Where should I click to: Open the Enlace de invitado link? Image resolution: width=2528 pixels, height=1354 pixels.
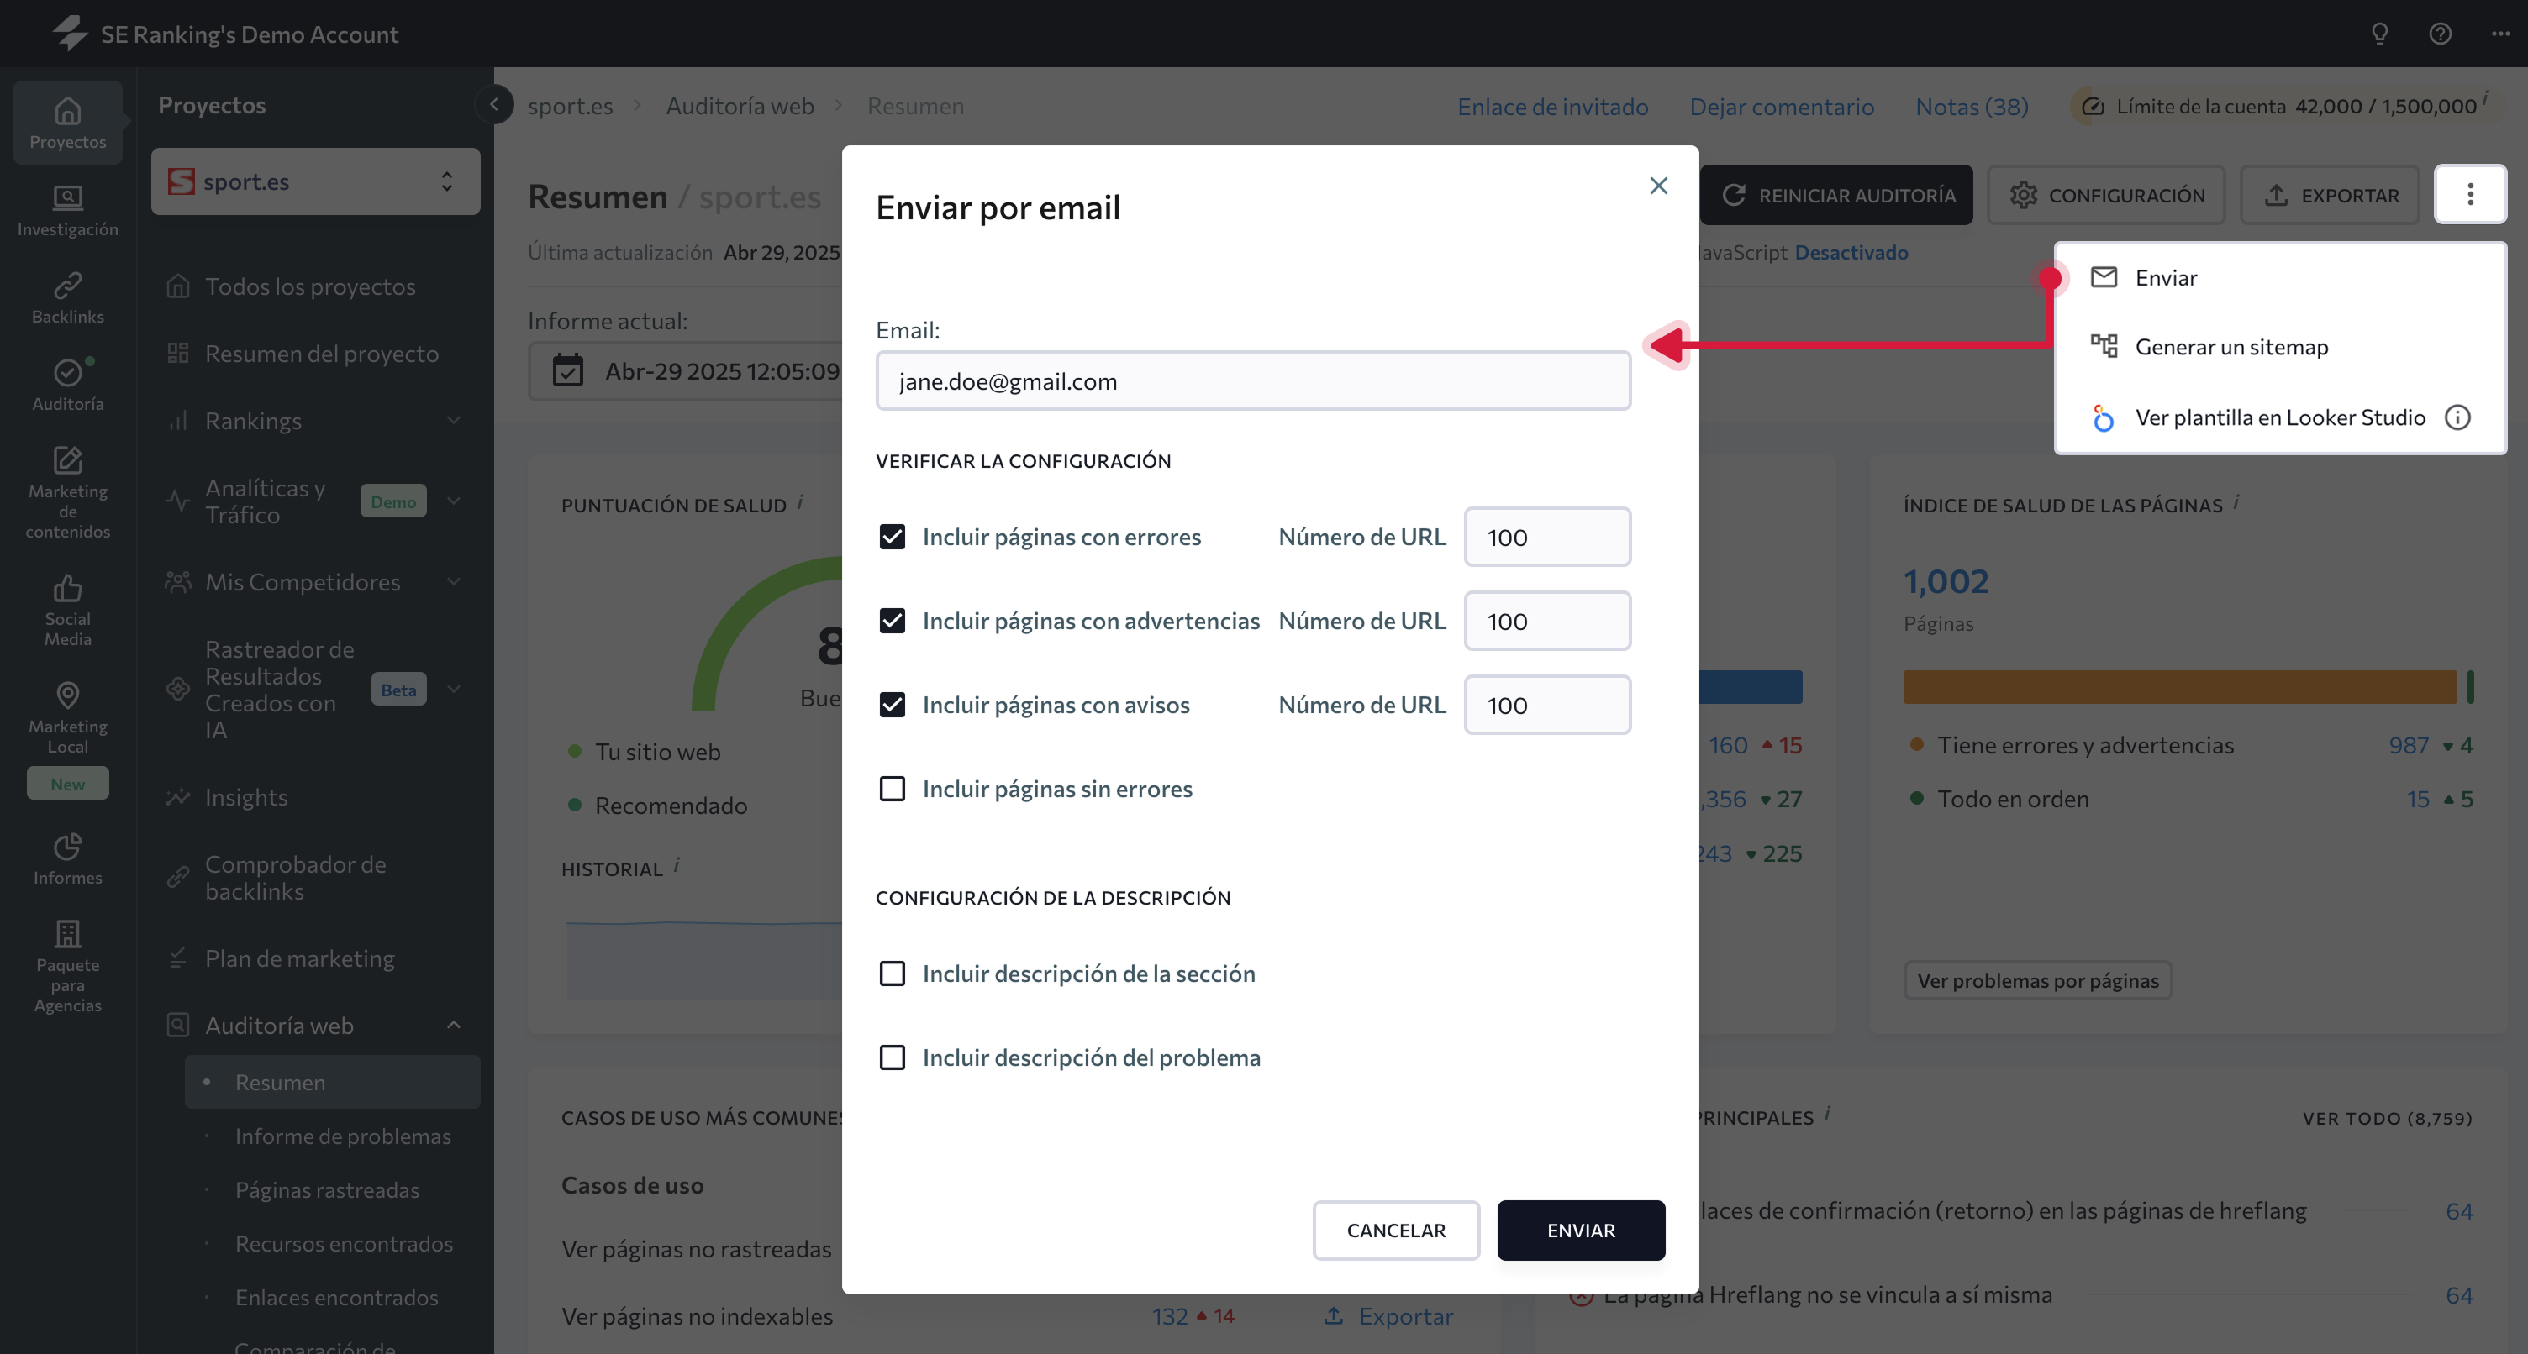(1552, 106)
